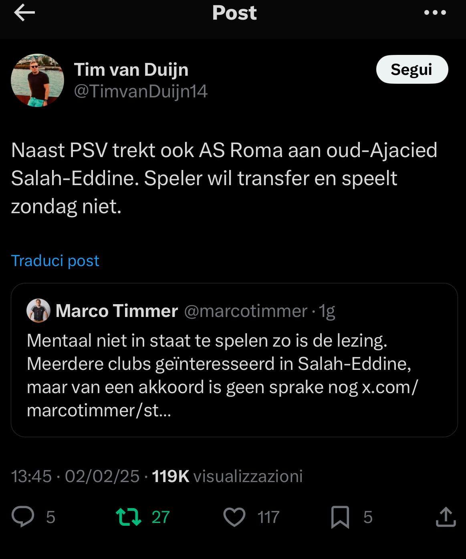Tap the back arrow icon
466x559 pixels.
24,13
